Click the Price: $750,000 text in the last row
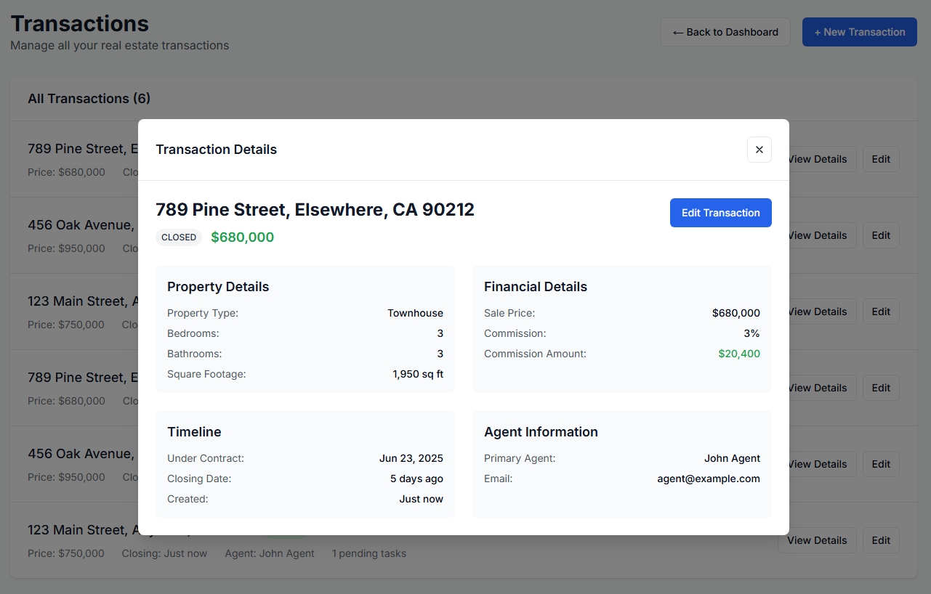 [x=66, y=553]
